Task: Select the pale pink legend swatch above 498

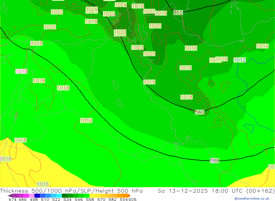Action: 32,196
